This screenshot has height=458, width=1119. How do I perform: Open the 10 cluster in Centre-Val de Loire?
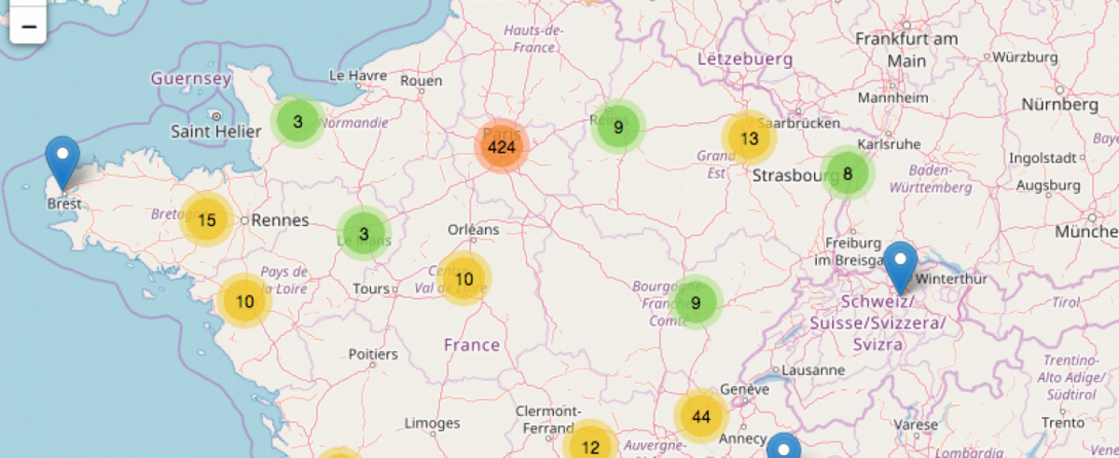(x=463, y=278)
